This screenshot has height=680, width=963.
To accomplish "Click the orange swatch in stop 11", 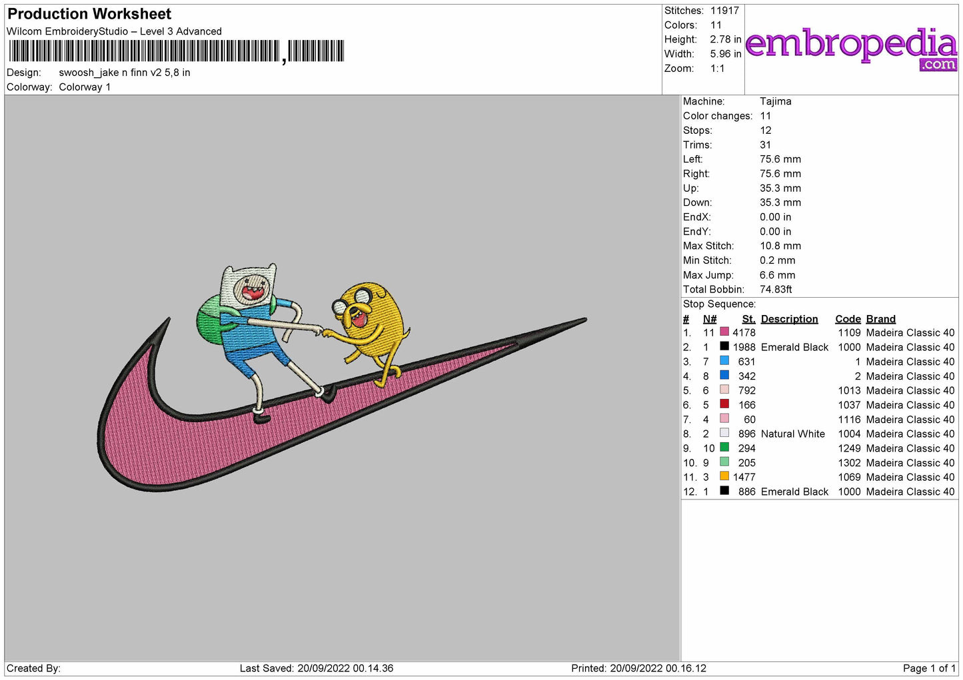I will click(x=724, y=476).
